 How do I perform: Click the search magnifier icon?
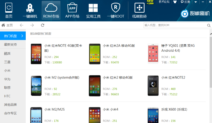pos(209,25)
